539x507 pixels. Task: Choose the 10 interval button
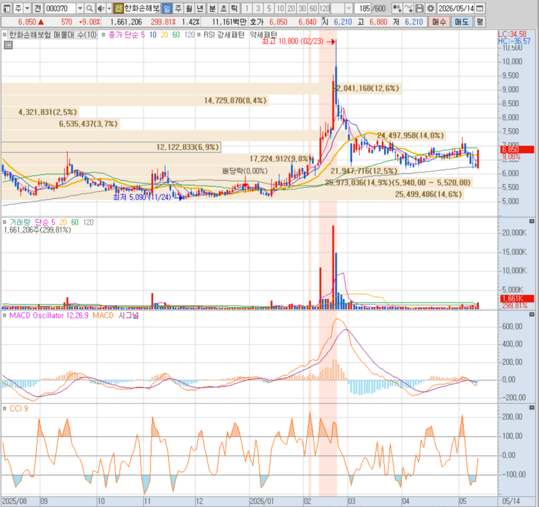coord(281,8)
